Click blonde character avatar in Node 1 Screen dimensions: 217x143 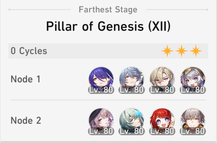click(162, 79)
